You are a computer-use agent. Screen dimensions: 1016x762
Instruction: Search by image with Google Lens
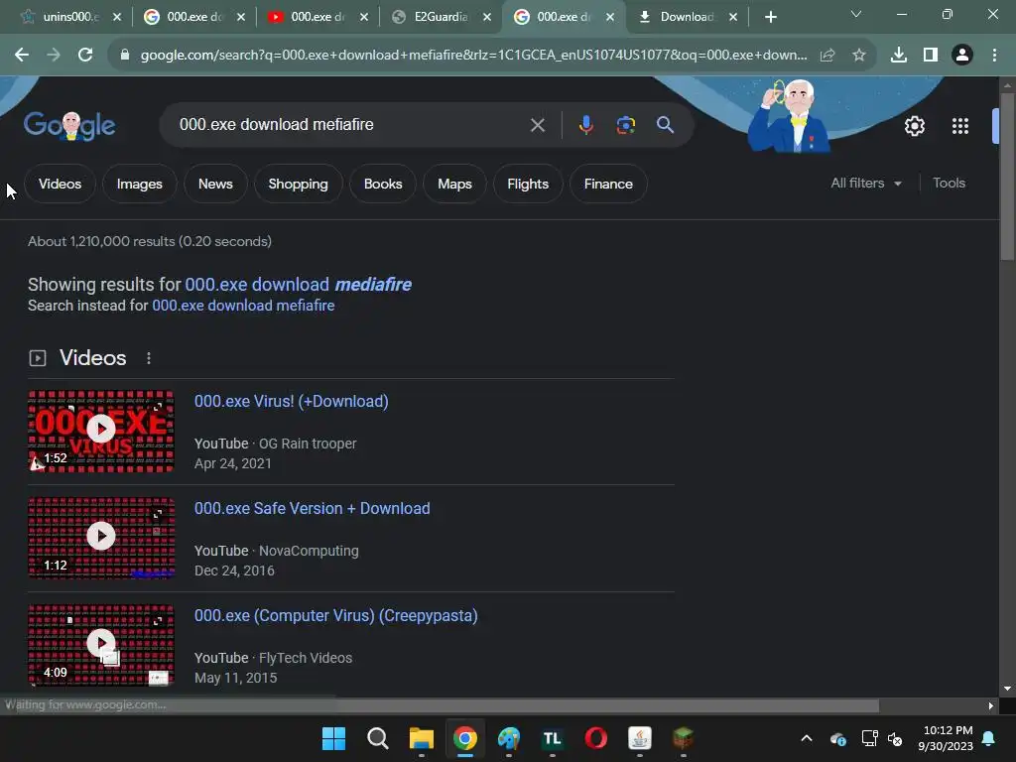625,124
